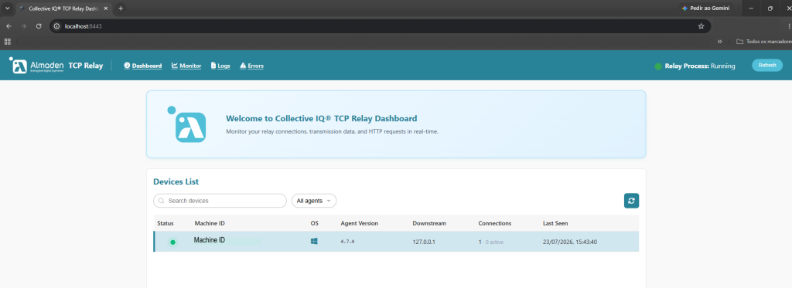792x288 pixels.
Task: Click the localhost:8443 address bar
Action: [x=380, y=26]
